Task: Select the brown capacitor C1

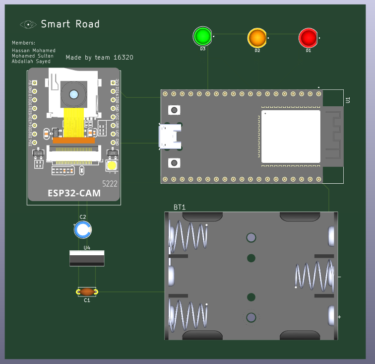Action: 87,292
